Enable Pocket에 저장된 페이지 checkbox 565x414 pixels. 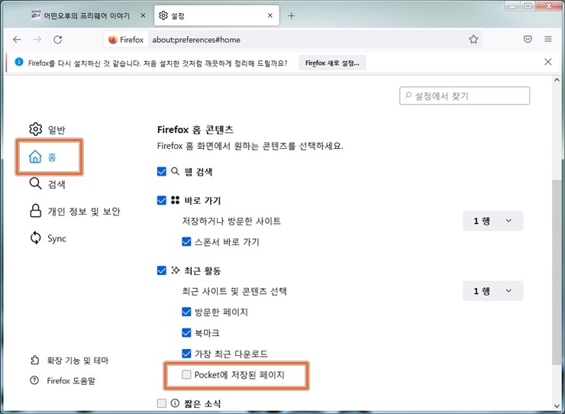click(x=186, y=375)
